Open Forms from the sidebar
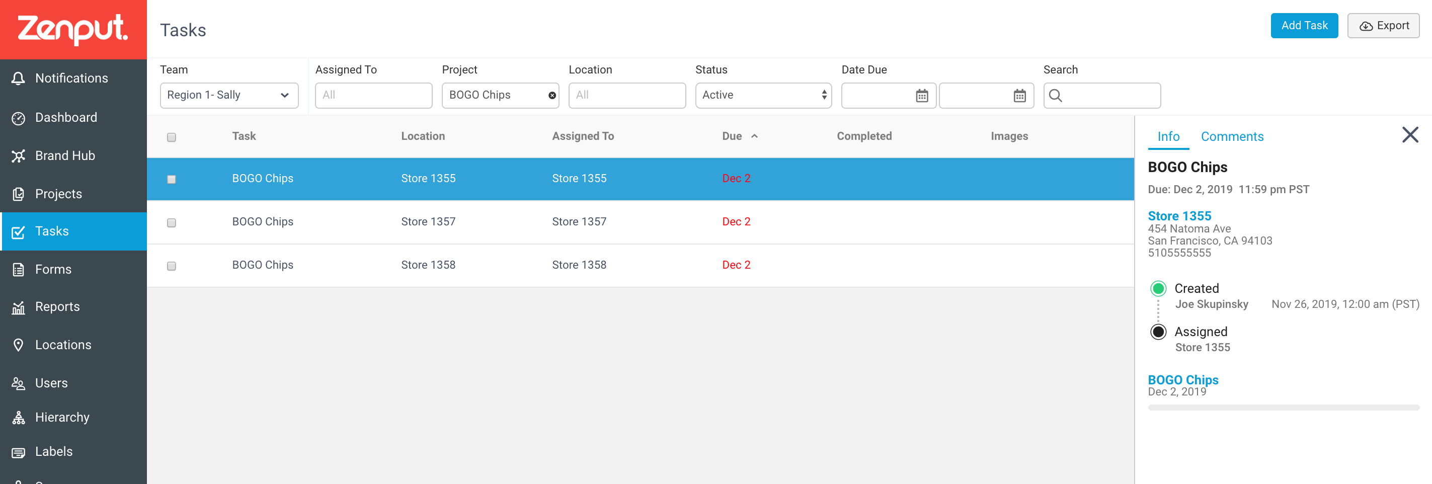The height and width of the screenshot is (484, 1432). point(73,270)
